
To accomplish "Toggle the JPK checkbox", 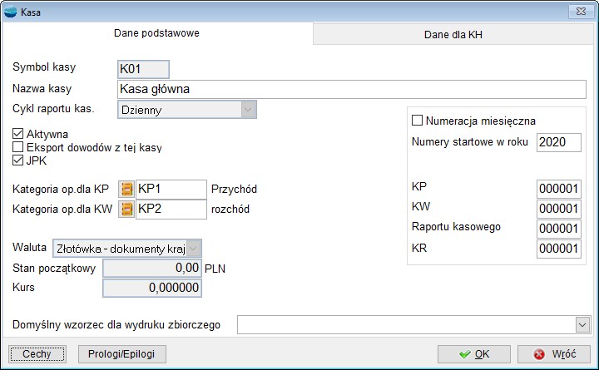I will (18, 160).
